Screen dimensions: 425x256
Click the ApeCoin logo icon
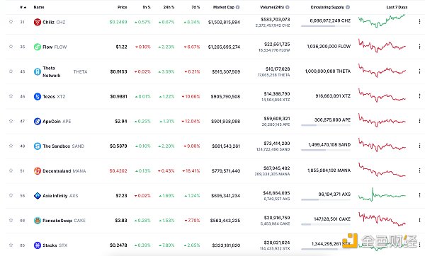click(38, 121)
